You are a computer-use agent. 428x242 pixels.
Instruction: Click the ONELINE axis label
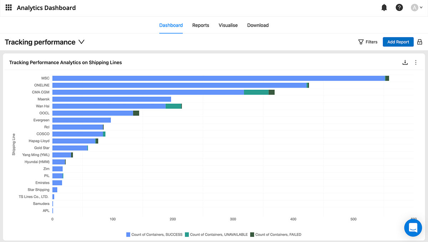coord(42,85)
